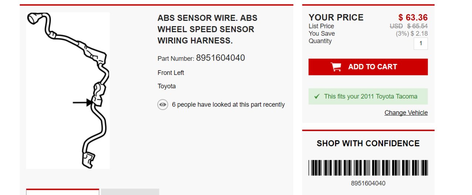
Task: Click the Toyota brand label
Action: click(167, 86)
